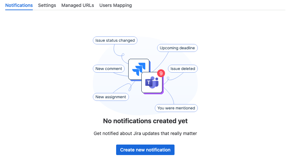
Task: Click the white T tile in Teams logo
Action: pyautogui.click(x=149, y=82)
